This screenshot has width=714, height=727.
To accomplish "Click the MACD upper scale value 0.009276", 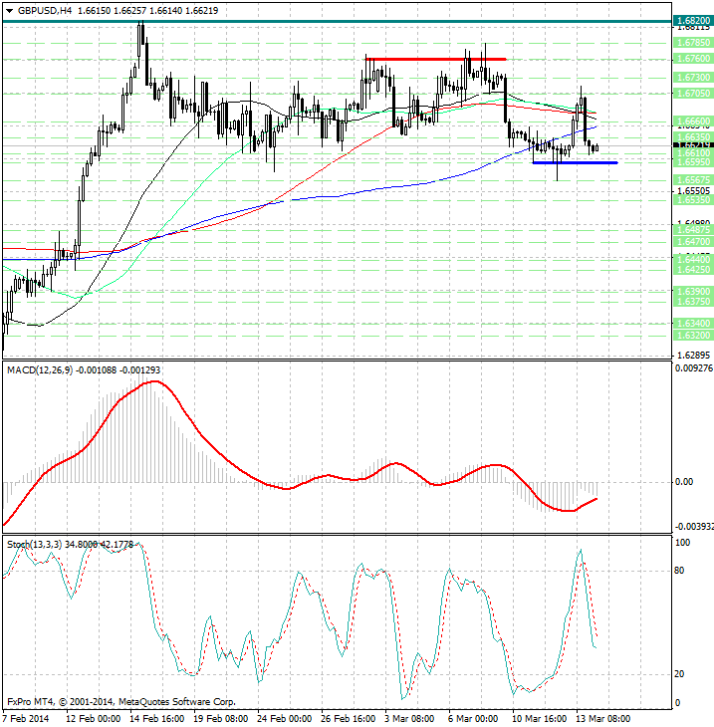I will pyautogui.click(x=694, y=368).
